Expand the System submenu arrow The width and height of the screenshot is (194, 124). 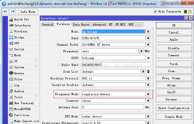[x=36, y=67]
